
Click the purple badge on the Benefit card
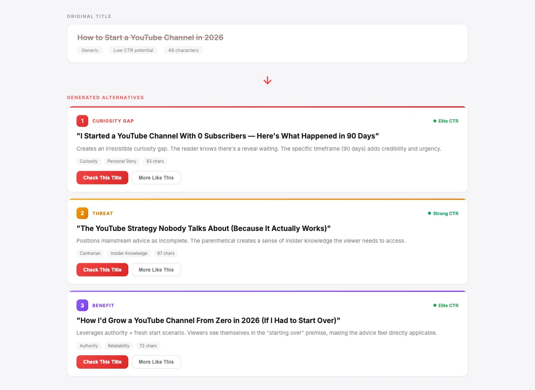click(82, 305)
